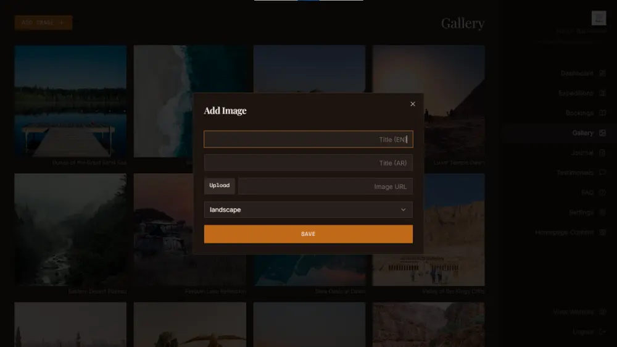The image size is (617, 347).
Task: Click the Upload button
Action: pos(219,185)
